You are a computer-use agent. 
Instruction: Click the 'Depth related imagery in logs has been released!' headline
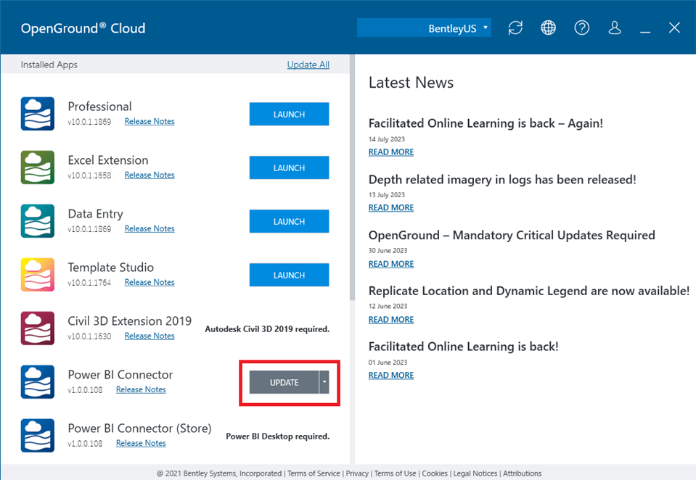coord(502,180)
